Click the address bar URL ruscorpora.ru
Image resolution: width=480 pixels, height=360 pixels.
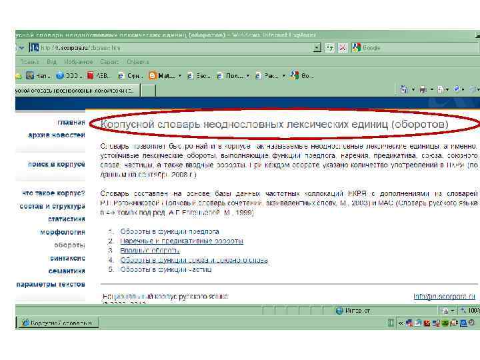[80, 48]
